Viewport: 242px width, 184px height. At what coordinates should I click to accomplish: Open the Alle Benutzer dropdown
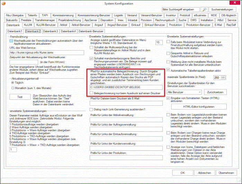(x=184, y=92)
